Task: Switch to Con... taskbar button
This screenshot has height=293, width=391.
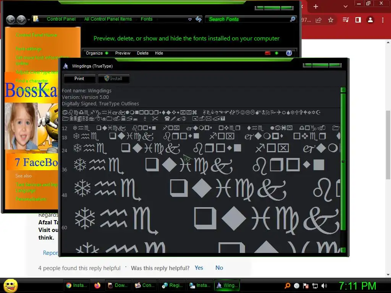Action: 145,285
